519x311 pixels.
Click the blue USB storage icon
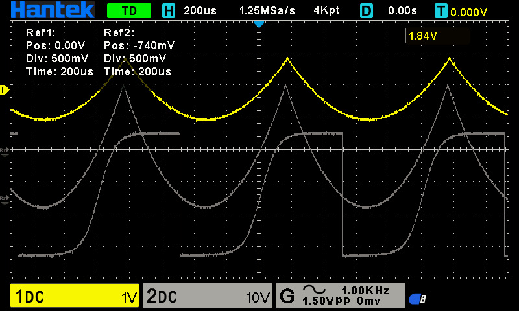(x=417, y=299)
